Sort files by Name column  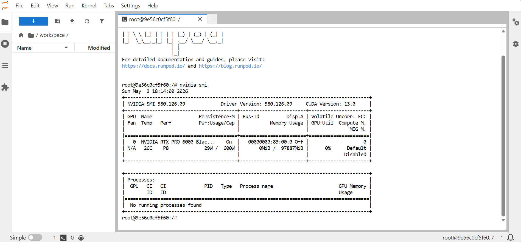tap(43, 48)
